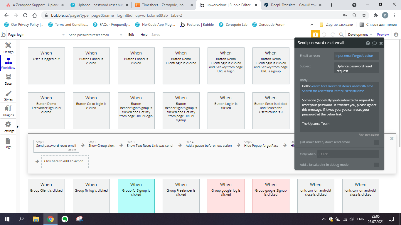
Task: Open the Data section
Action: click(8, 79)
